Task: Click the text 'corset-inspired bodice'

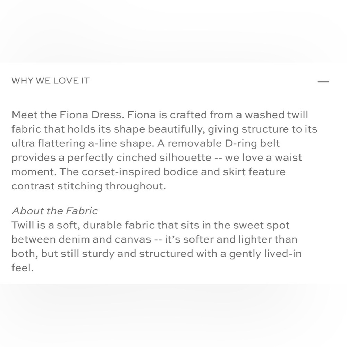Action: point(139,172)
